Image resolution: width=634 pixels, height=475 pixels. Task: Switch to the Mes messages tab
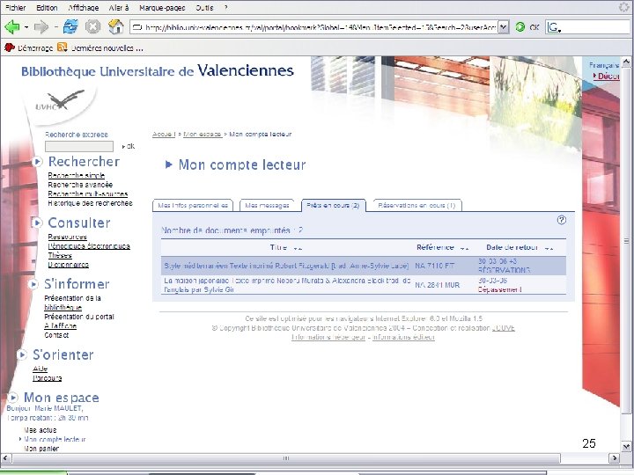click(267, 205)
